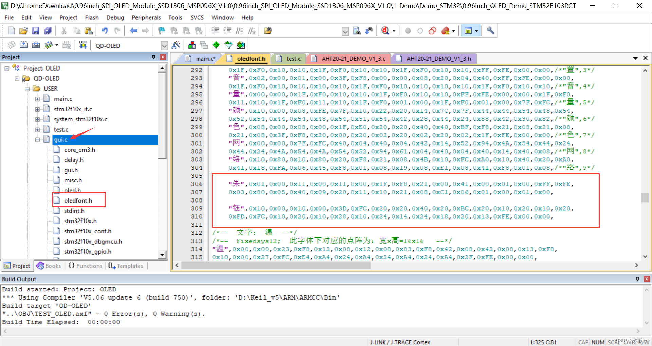Screen dimensions: 652x346
Task: Click the Batch build layered icon
Action: pos(49,45)
